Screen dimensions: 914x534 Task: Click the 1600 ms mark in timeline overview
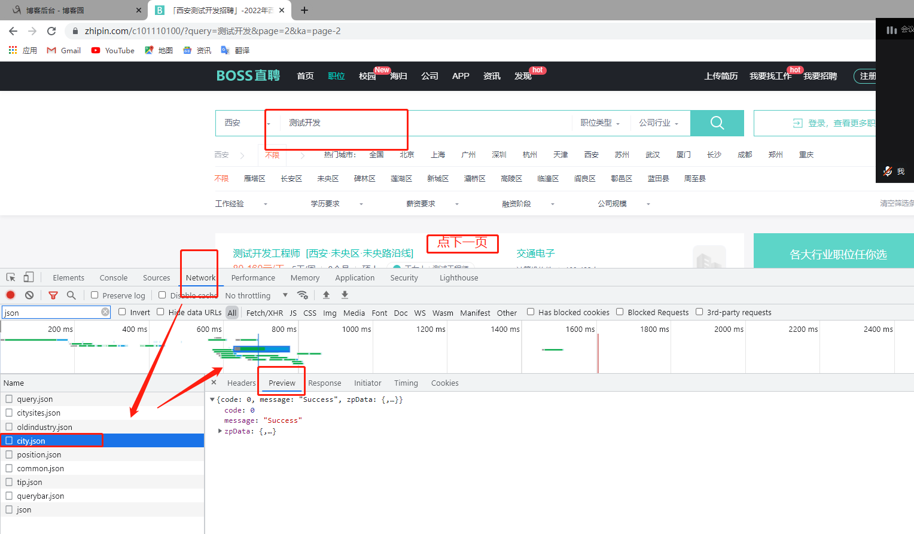click(580, 329)
